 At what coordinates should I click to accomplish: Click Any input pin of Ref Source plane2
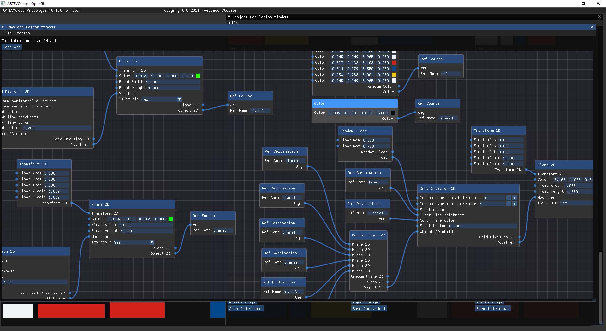(228, 105)
